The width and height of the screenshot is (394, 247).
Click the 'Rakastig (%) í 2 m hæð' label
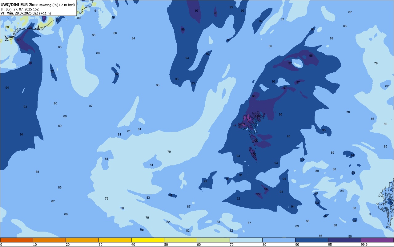[57, 5]
